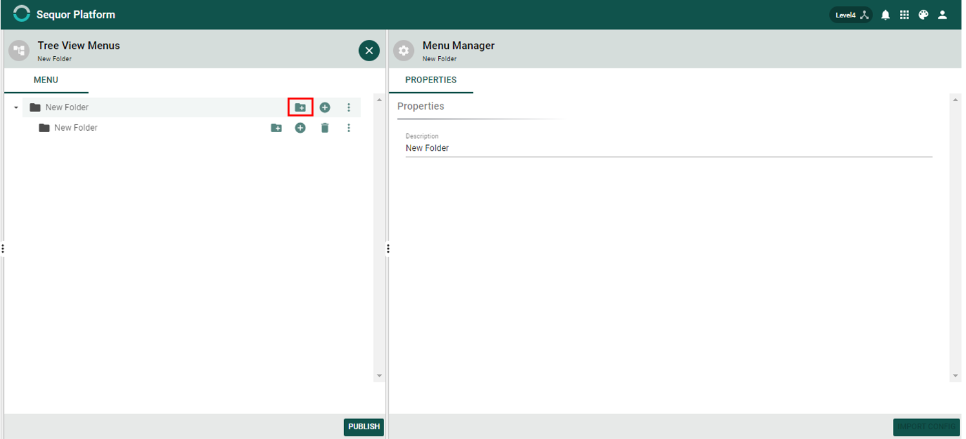Image resolution: width=966 pixels, height=439 pixels.
Task: Add subfolder inside the child New Folder
Action: point(276,128)
